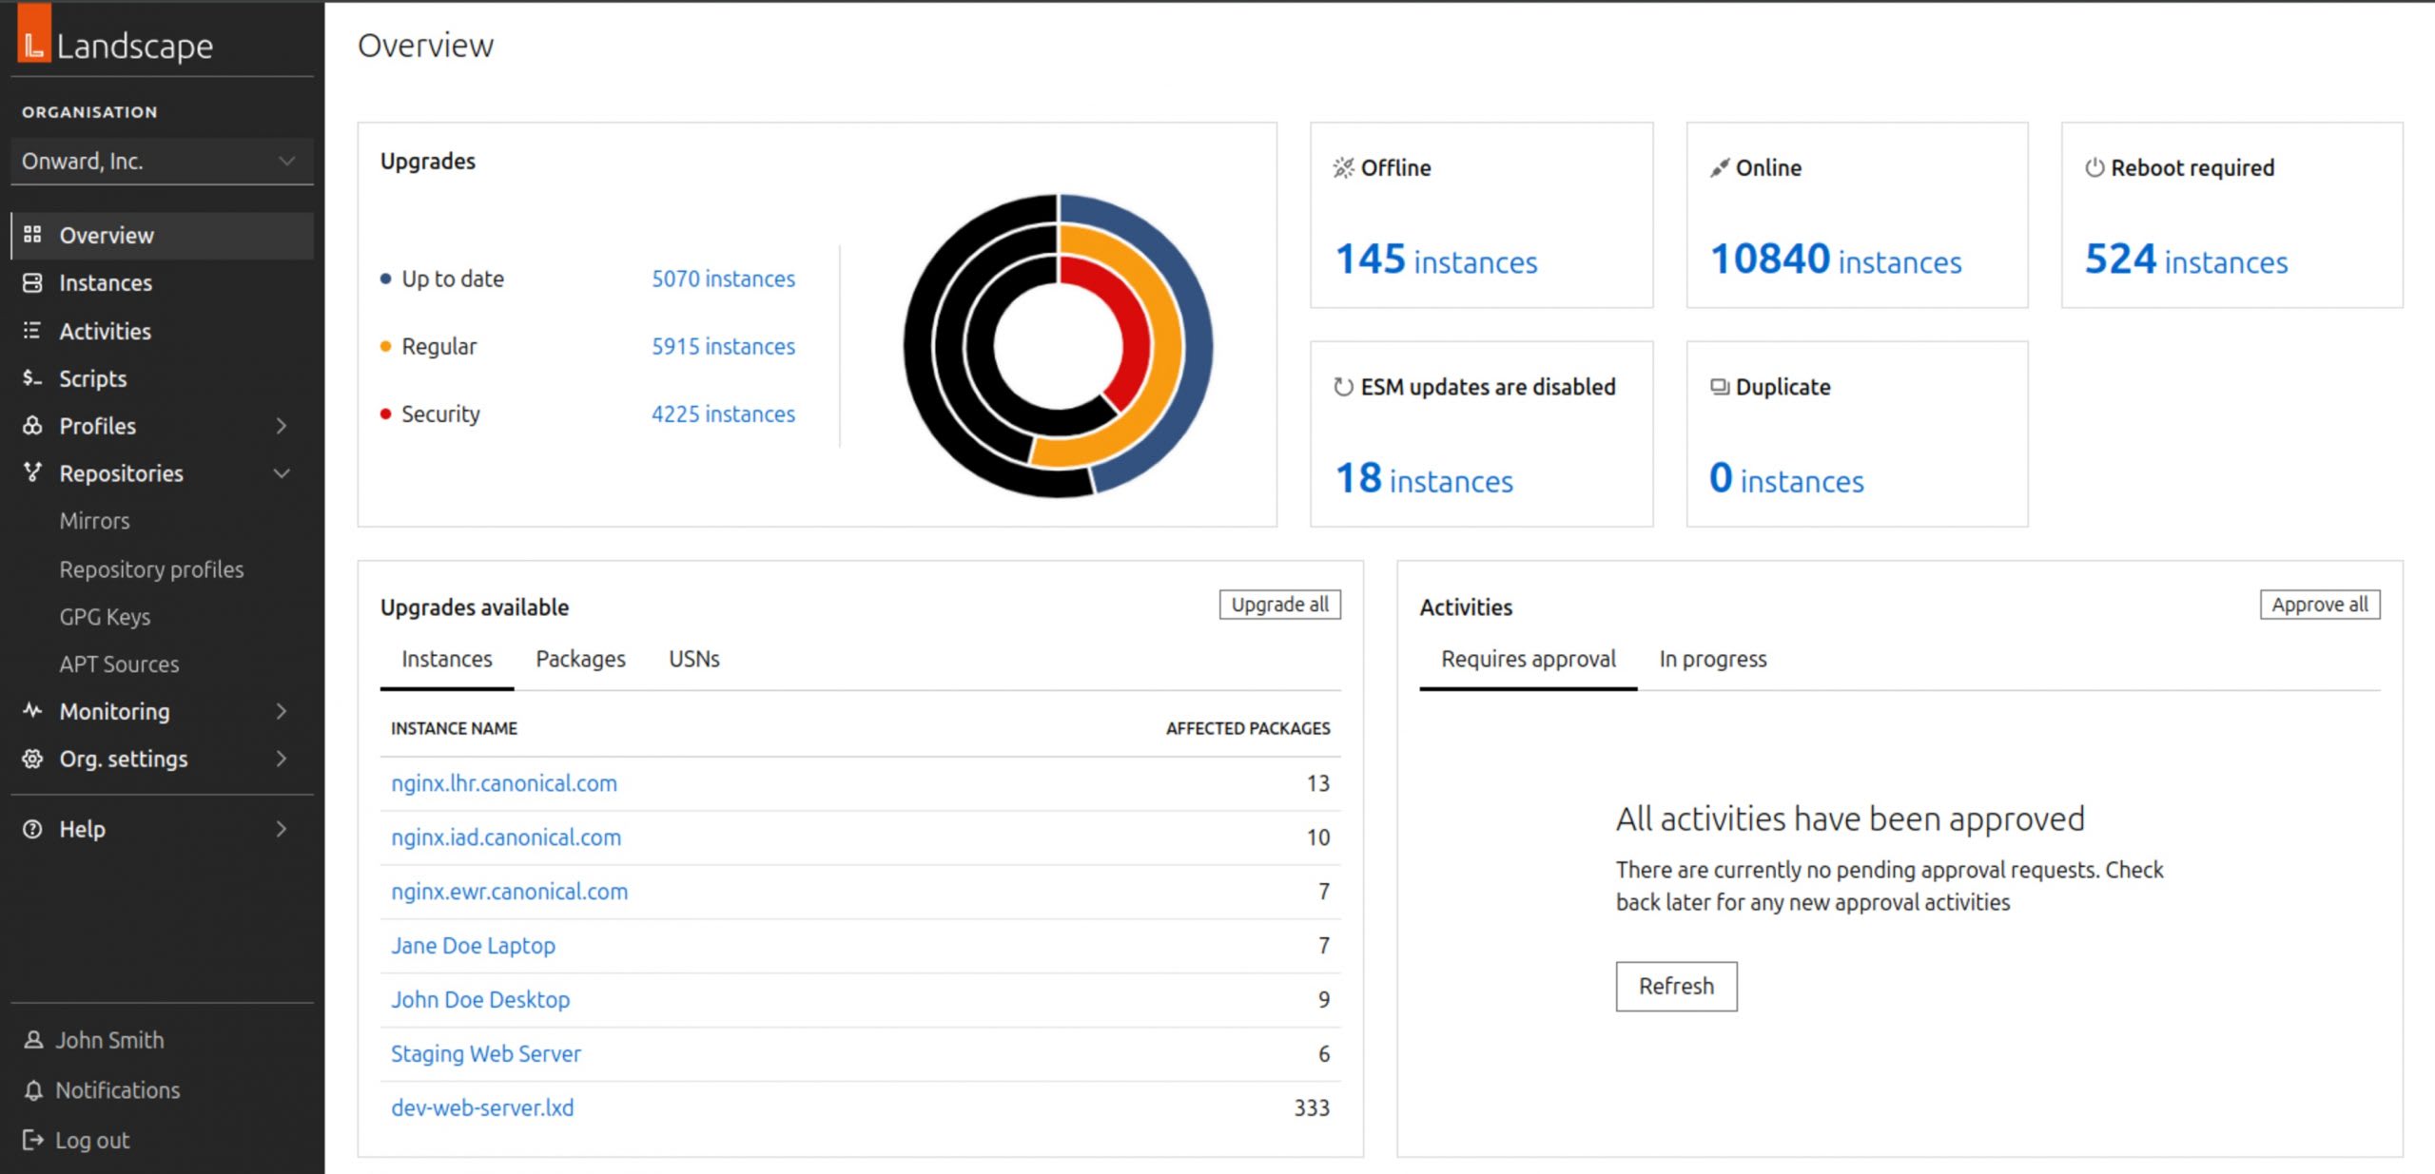2435x1174 pixels.
Task: Click the Reboot required power icon
Action: [2094, 167]
